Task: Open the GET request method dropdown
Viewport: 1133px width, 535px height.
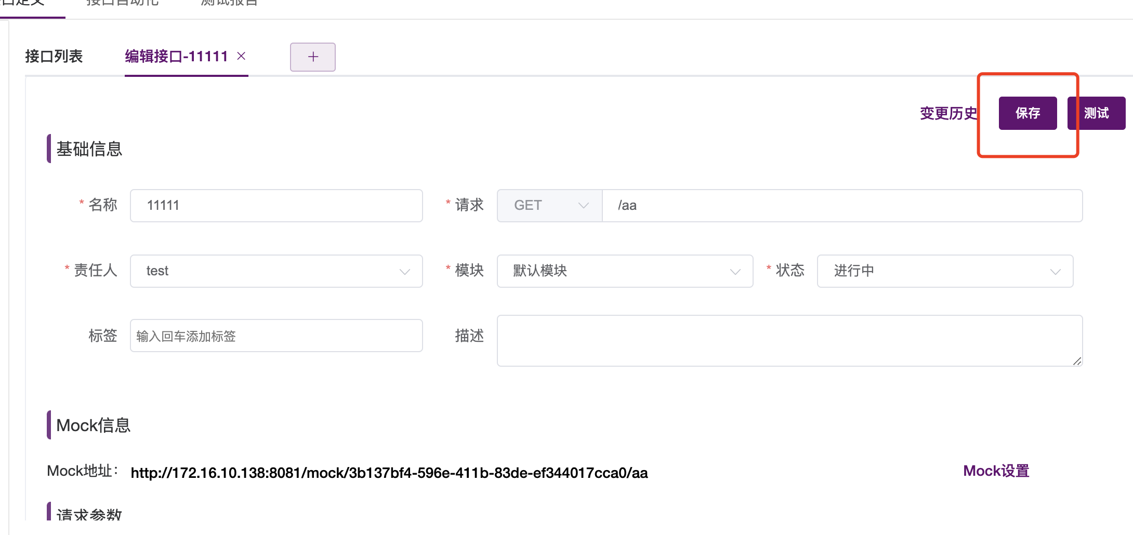Action: (548, 205)
